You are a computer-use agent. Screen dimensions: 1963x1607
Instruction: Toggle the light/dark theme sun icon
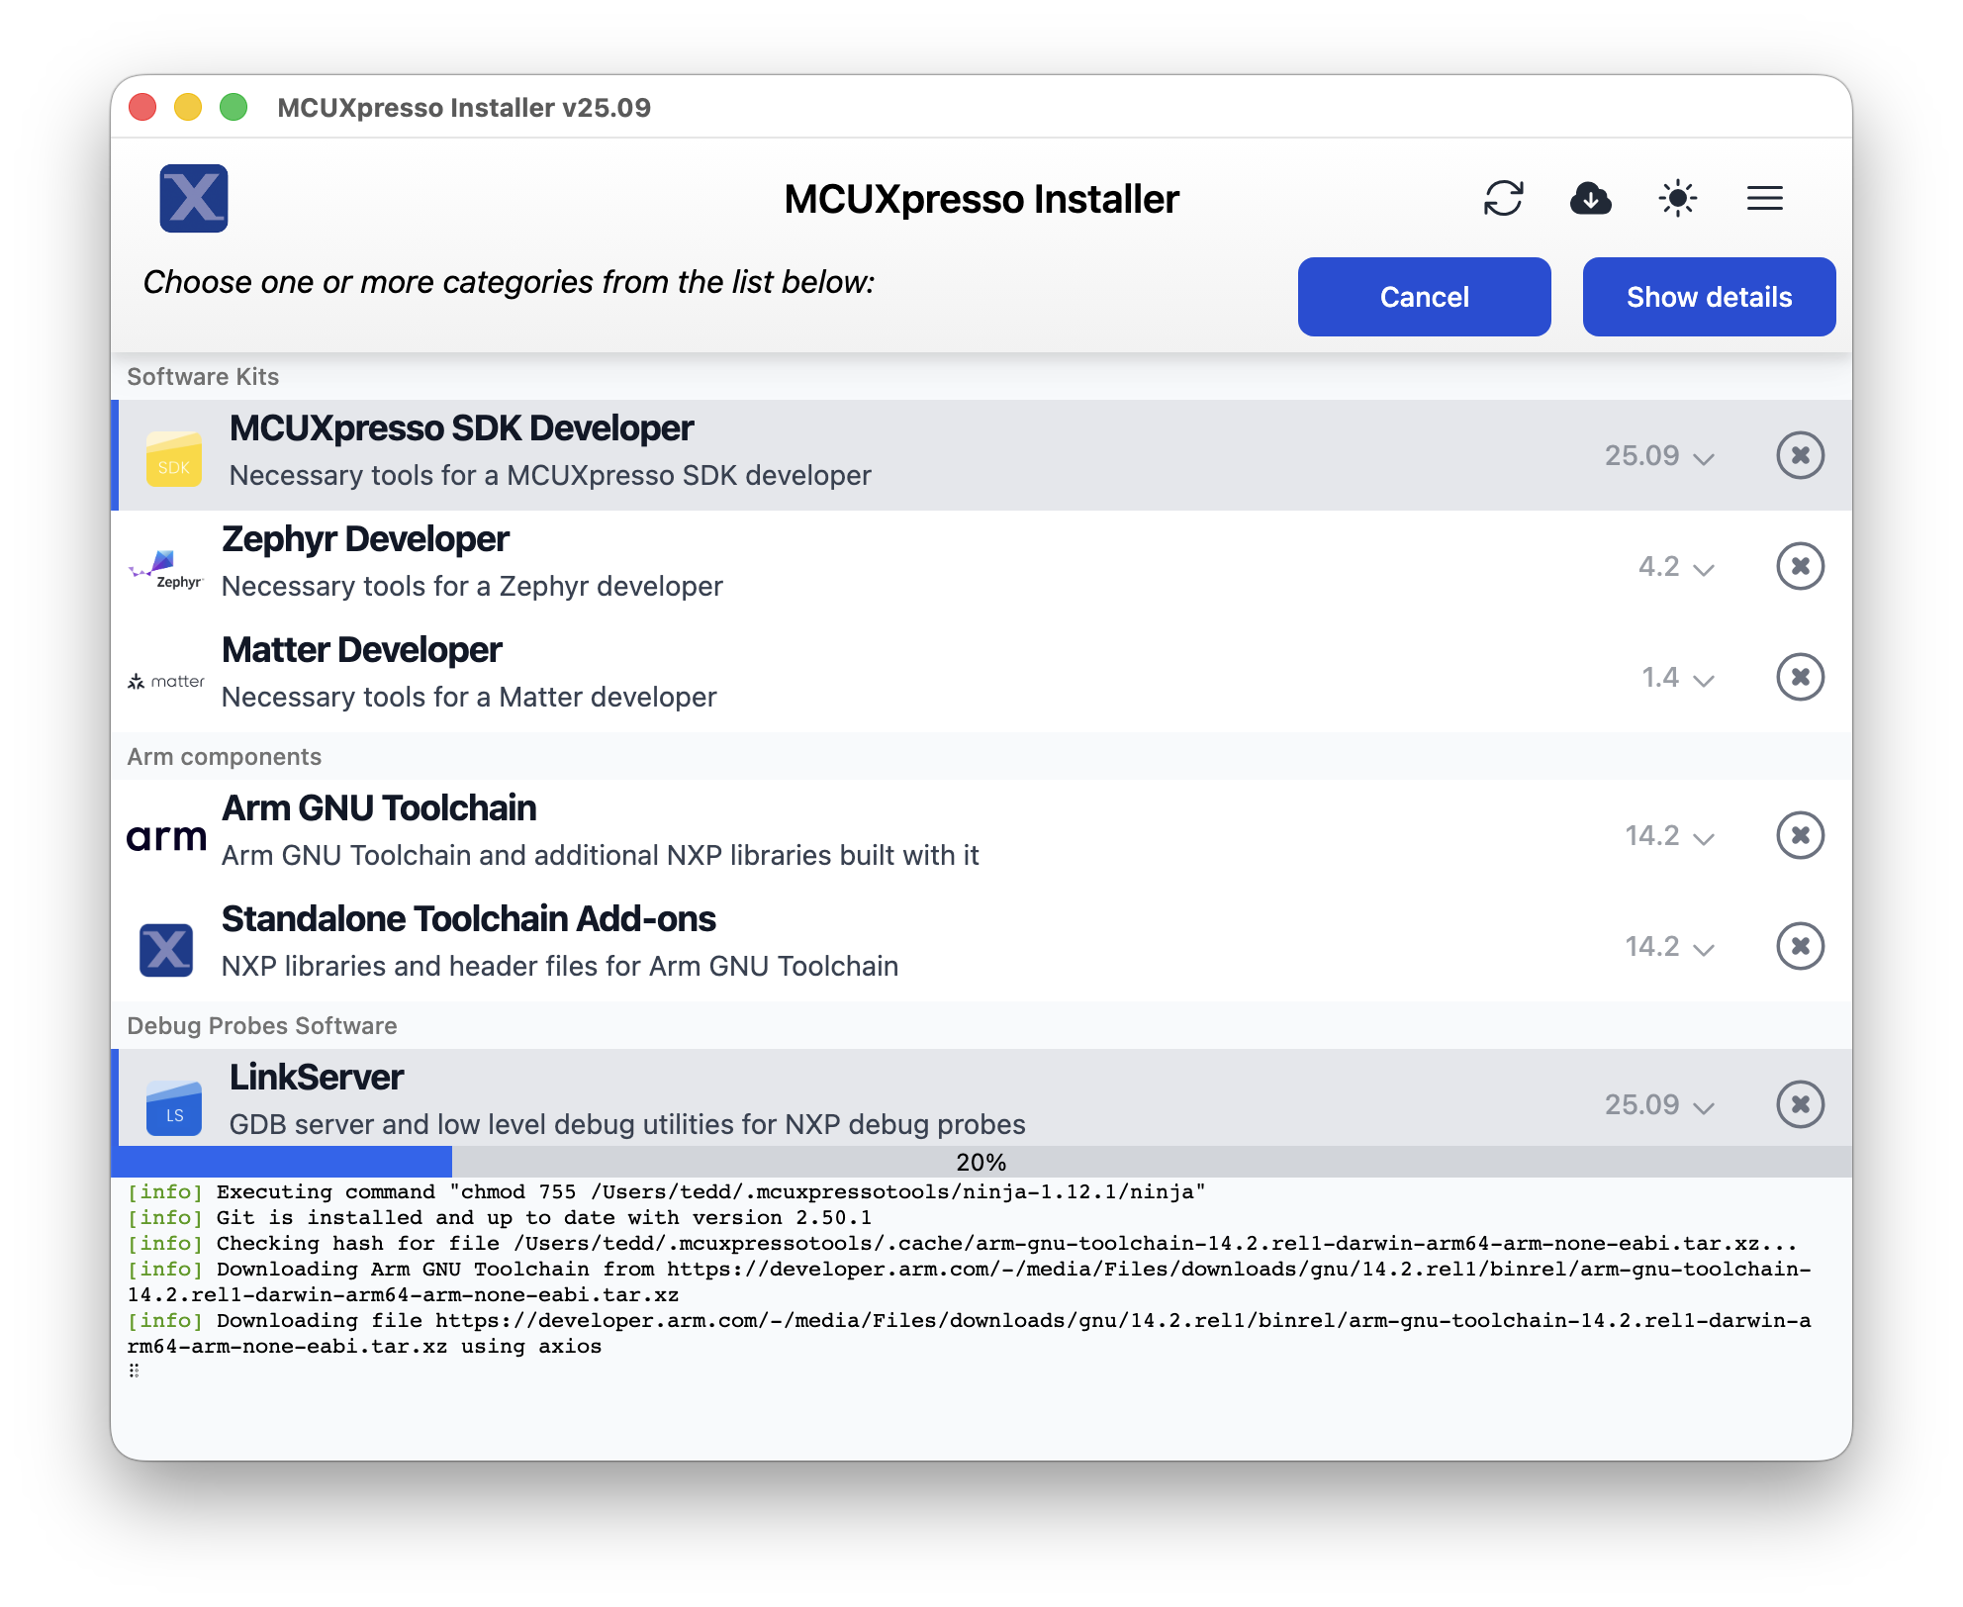(x=1677, y=198)
